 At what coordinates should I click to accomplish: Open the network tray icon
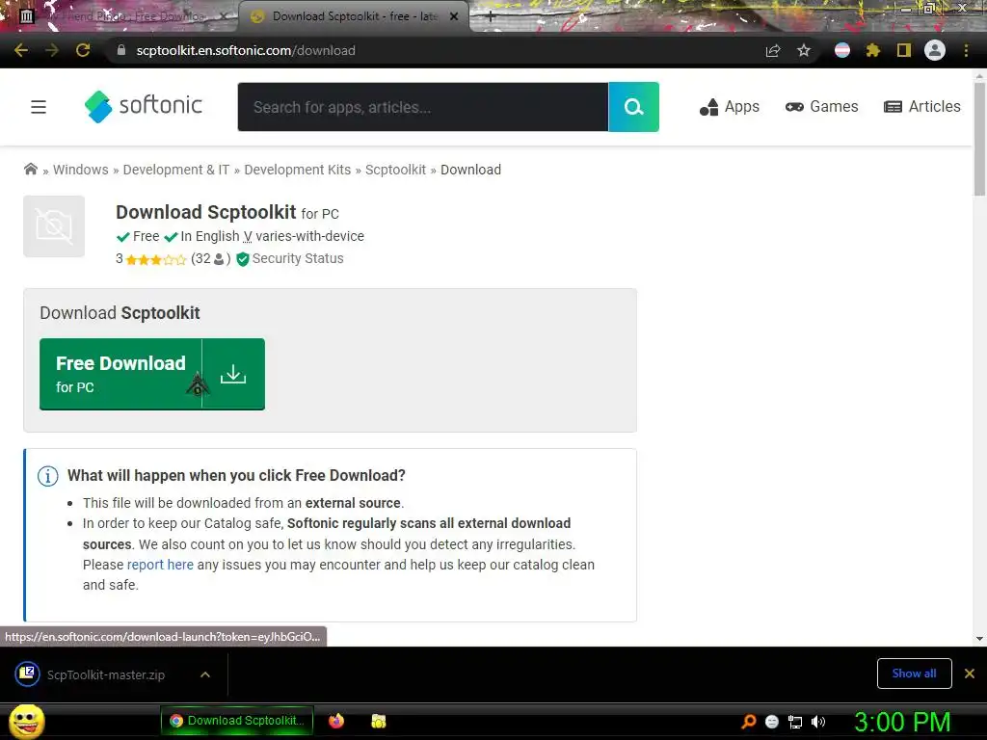pos(795,722)
